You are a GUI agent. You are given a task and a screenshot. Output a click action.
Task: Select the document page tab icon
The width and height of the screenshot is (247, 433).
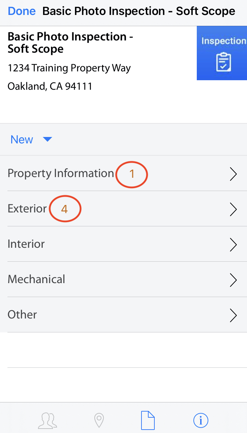(148, 420)
